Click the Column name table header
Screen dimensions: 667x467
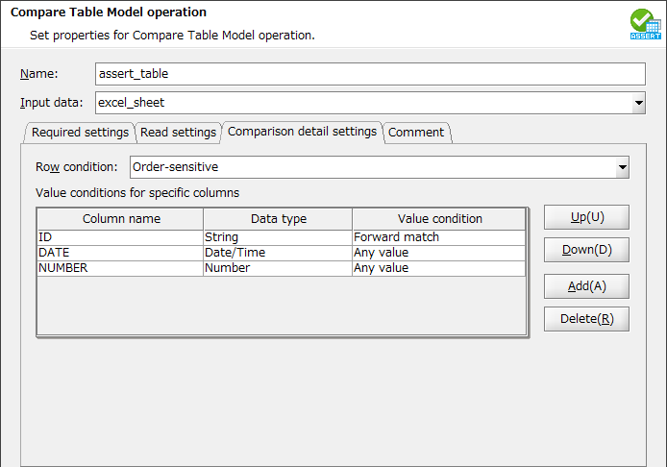(121, 219)
